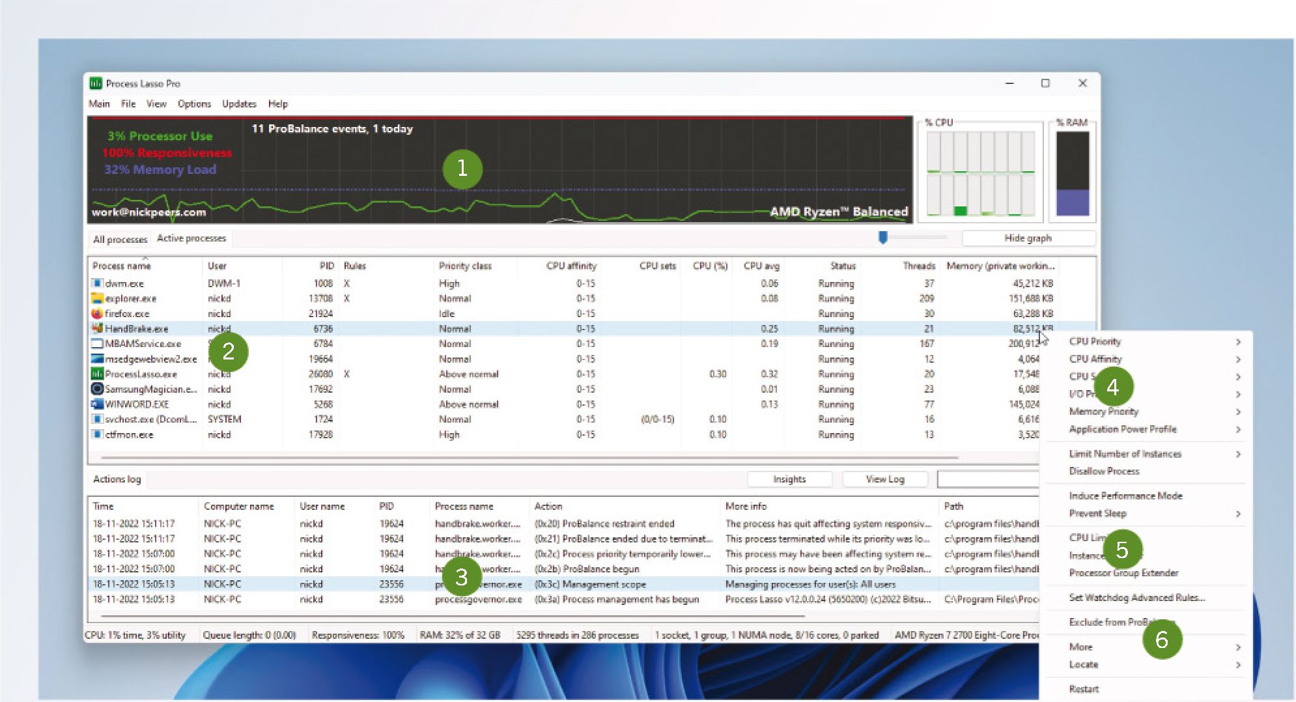Open the File menu
Viewport: 1296px width, 702px height.
pyautogui.click(x=128, y=104)
